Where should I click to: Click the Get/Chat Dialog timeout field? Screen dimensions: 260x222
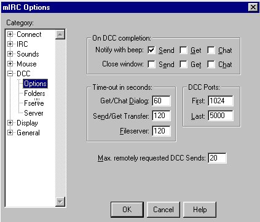pyautogui.click(x=161, y=101)
